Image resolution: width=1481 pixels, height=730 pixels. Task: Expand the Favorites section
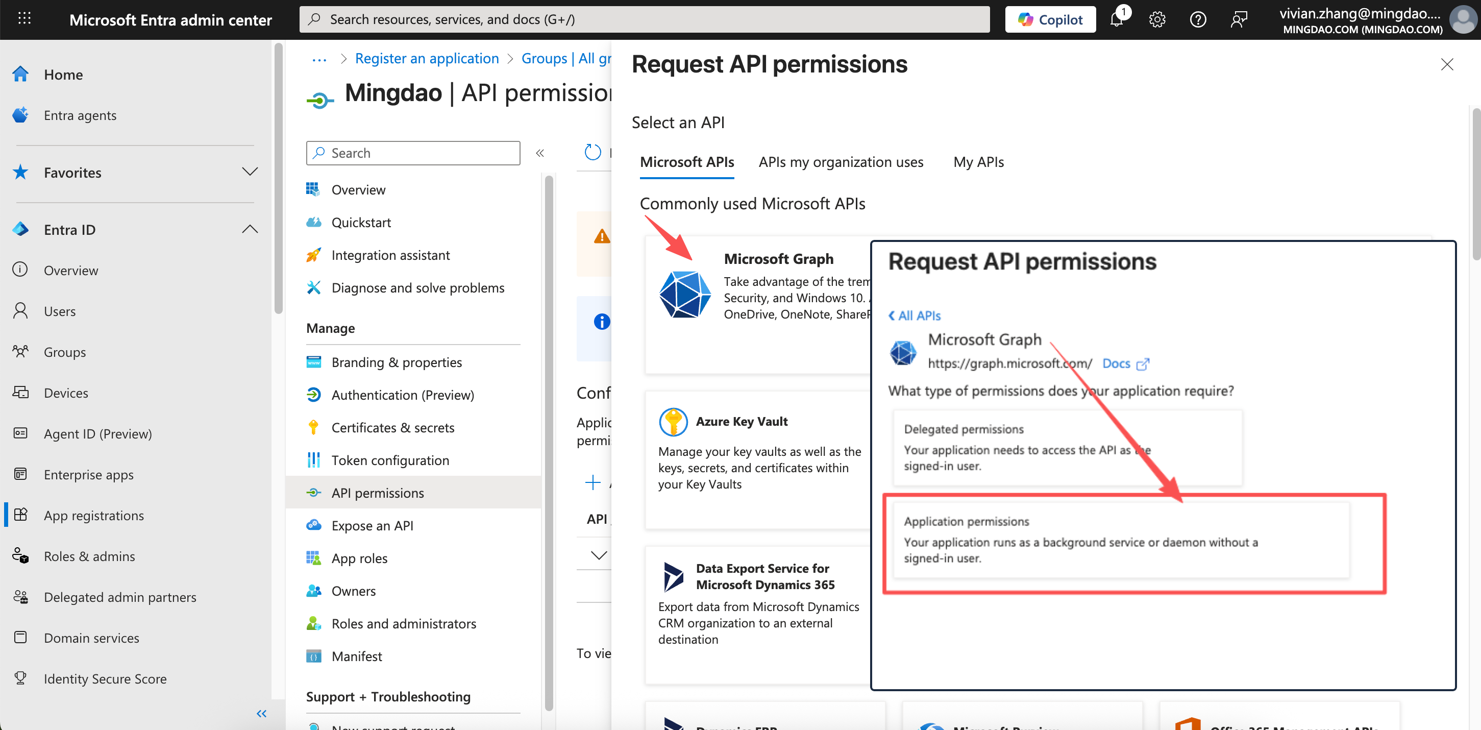pyautogui.click(x=250, y=172)
